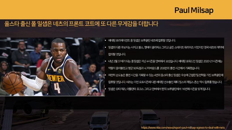Click bullet line starting '내년 2월 37세가 되는 폴 밀샙은'
Image resolution: width=232 pixels, height=130 pixels.
click(x=165, y=61)
